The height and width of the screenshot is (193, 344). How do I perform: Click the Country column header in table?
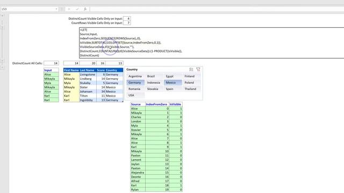point(114,70)
